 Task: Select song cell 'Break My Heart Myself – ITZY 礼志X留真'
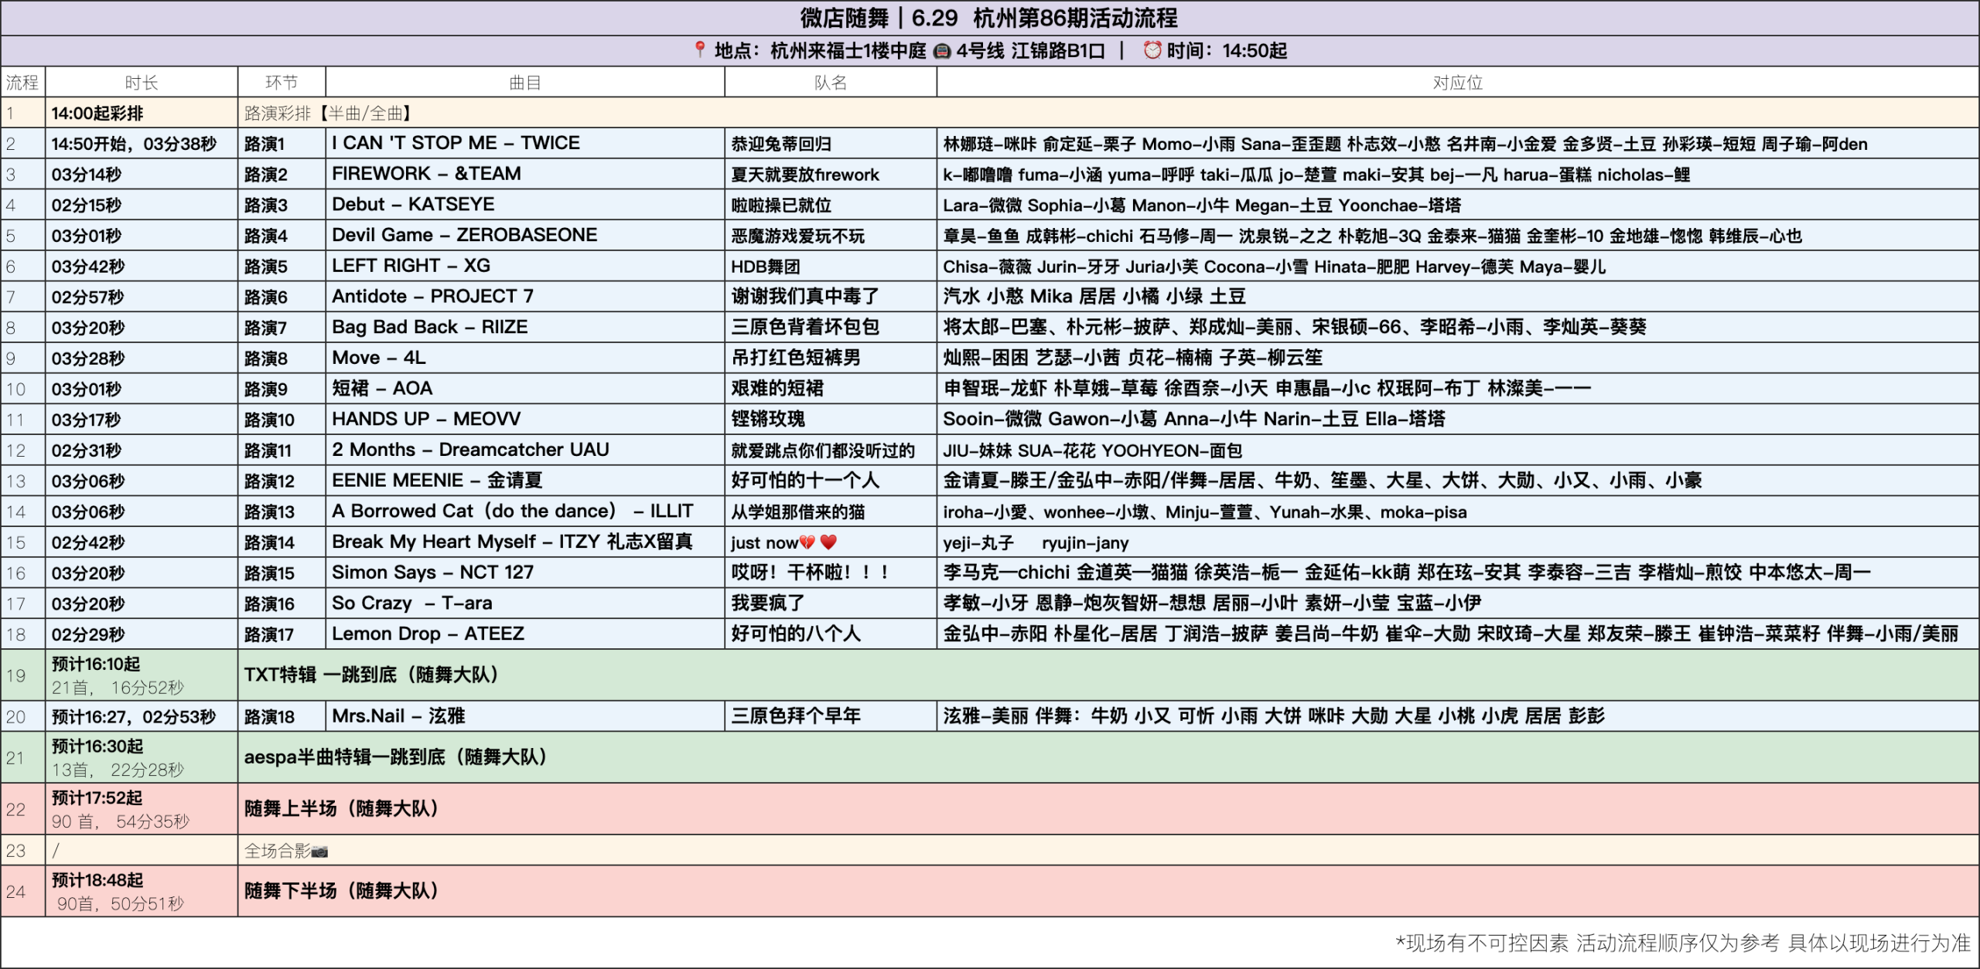coord(525,542)
